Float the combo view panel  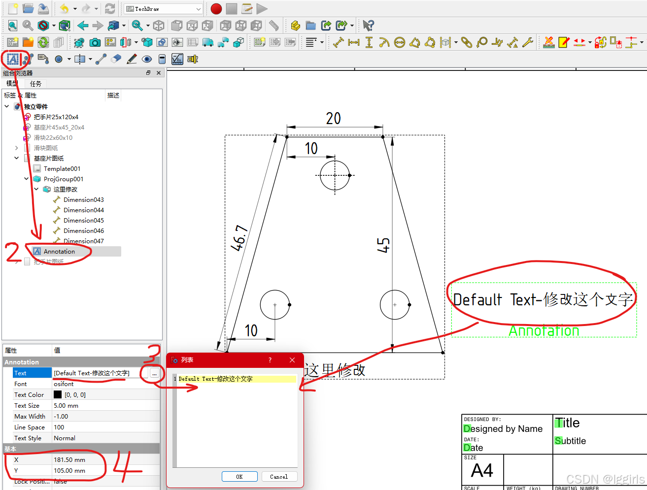click(x=148, y=73)
